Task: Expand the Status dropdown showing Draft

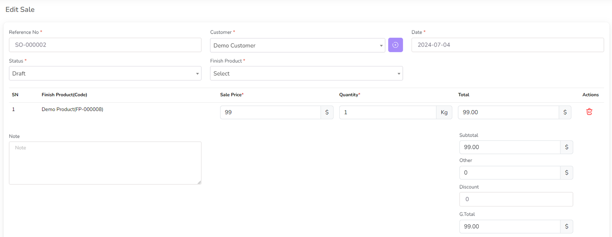Action: tap(105, 73)
